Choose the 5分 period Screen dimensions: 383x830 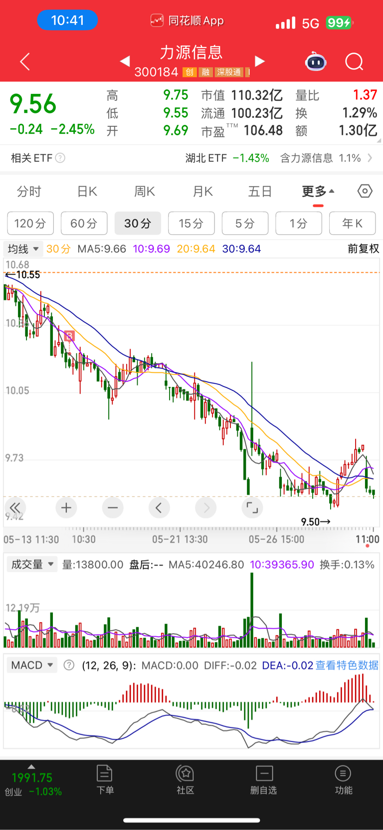point(245,223)
